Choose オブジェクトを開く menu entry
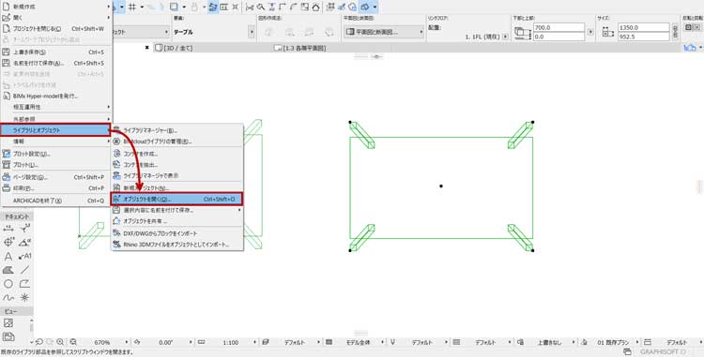The width and height of the screenshot is (704, 357). click(176, 199)
